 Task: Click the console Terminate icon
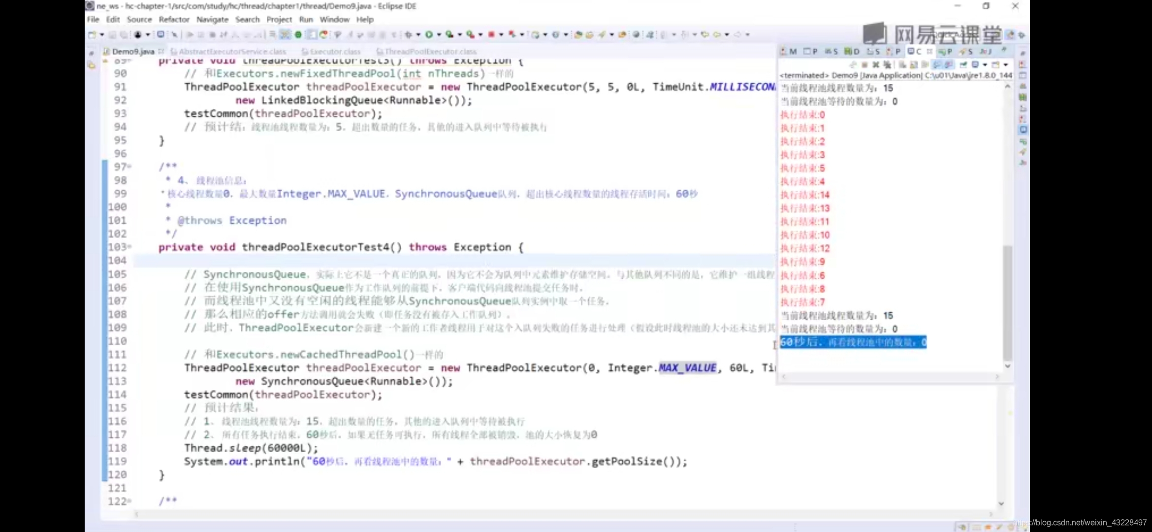coord(864,65)
